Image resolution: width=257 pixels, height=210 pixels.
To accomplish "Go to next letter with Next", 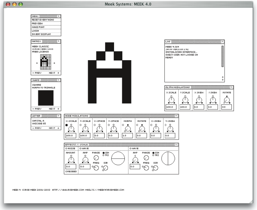I will (54, 128).
